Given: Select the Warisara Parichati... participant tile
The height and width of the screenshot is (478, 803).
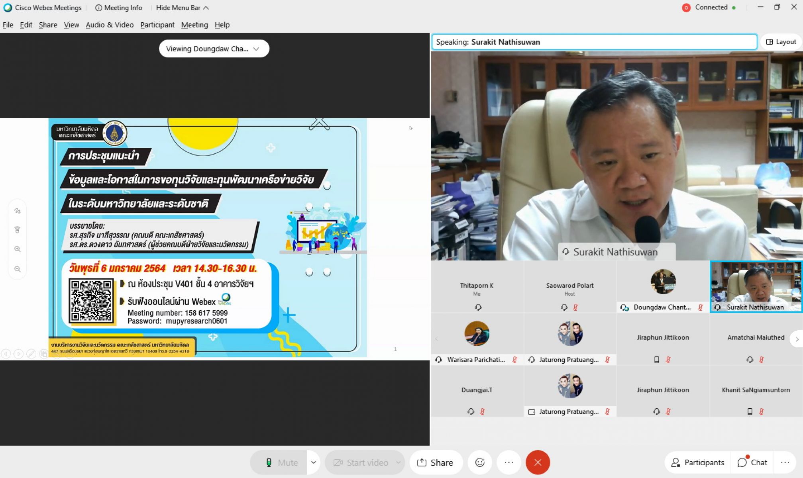Looking at the screenshot, I should click(x=477, y=339).
